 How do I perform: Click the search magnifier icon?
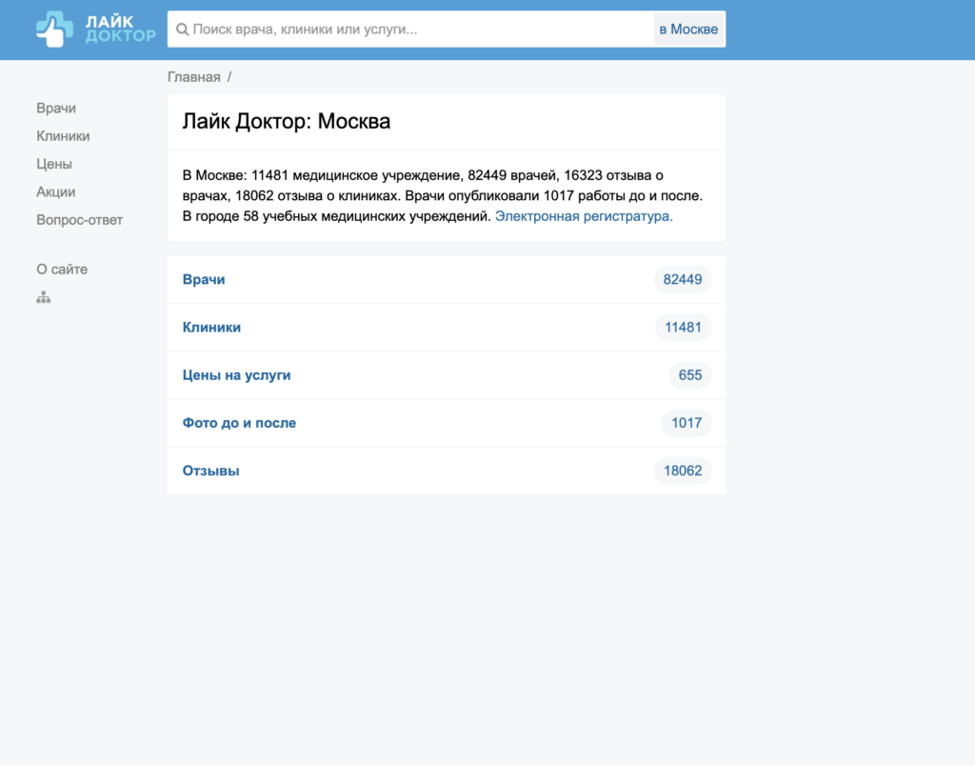point(182,30)
